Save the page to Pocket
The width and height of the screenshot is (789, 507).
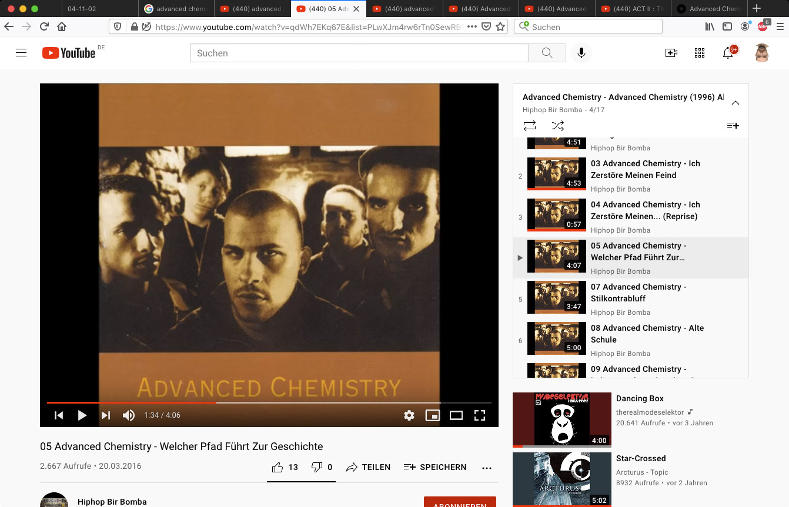486,26
